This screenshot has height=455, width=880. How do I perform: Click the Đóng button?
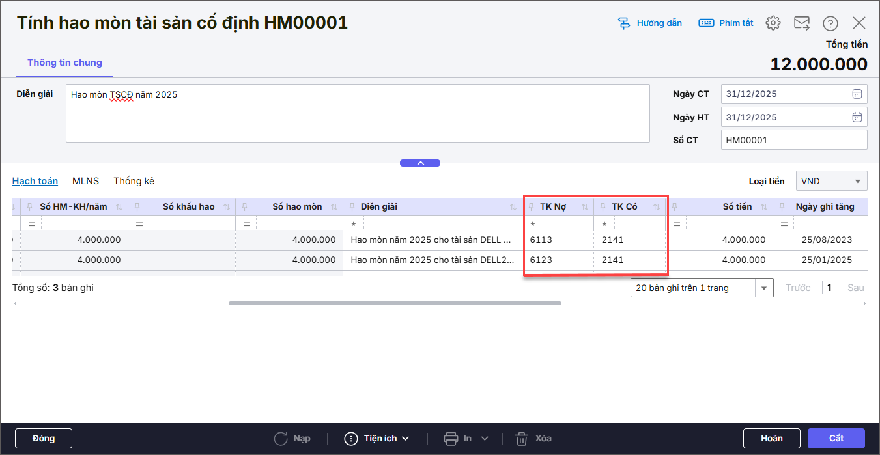pos(44,438)
